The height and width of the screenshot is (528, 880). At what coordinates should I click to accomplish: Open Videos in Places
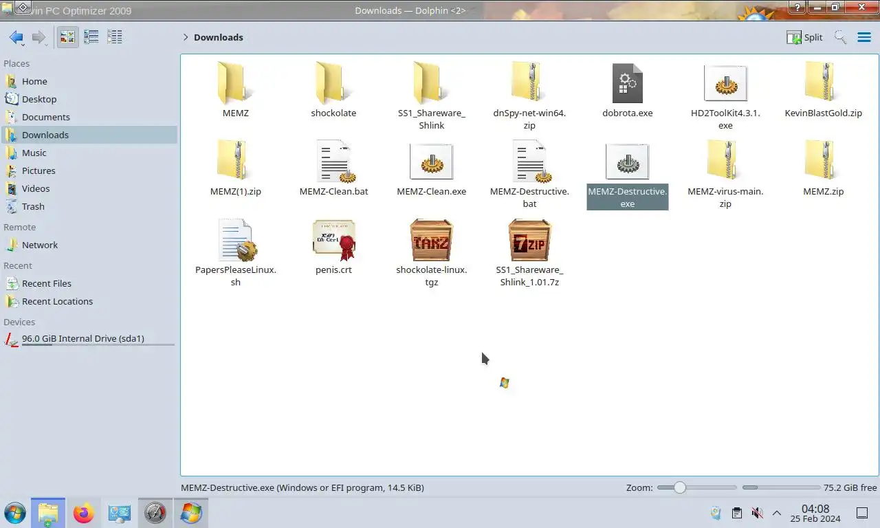click(89, 188)
